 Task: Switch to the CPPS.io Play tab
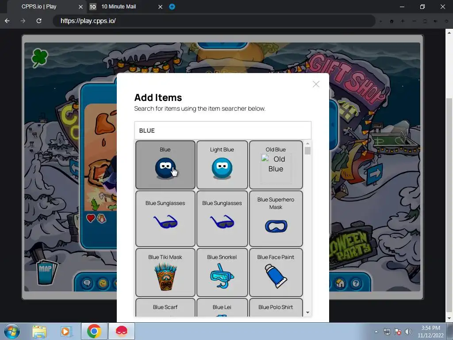pyautogui.click(x=39, y=7)
